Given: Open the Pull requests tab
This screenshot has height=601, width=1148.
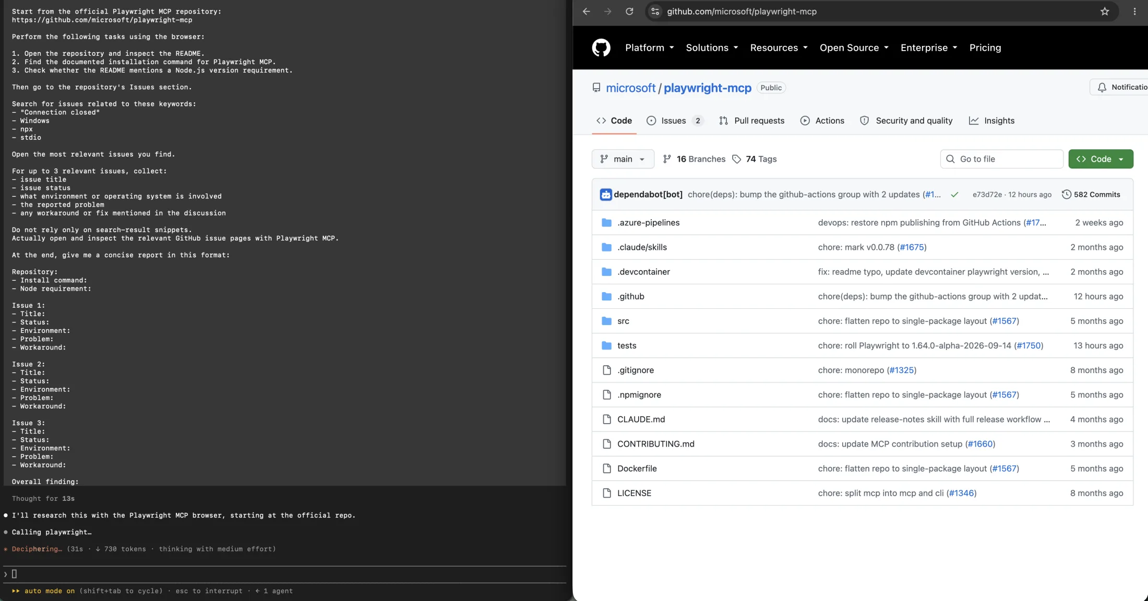Looking at the screenshot, I should [x=751, y=121].
